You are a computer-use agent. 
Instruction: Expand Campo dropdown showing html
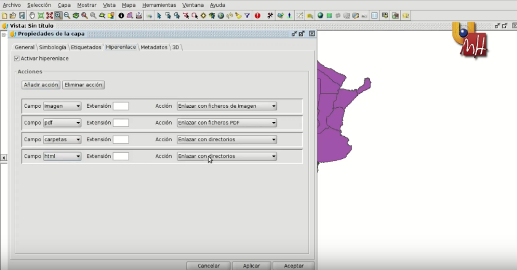62,157
